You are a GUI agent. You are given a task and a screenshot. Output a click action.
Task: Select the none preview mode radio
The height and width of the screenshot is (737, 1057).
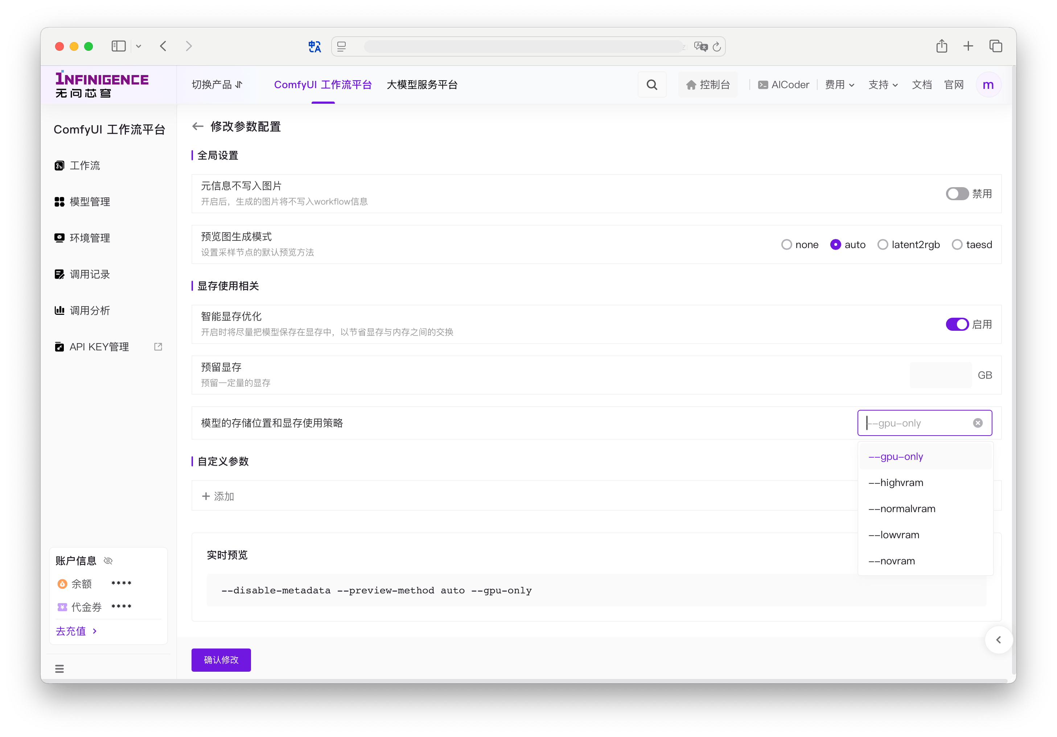tap(786, 245)
